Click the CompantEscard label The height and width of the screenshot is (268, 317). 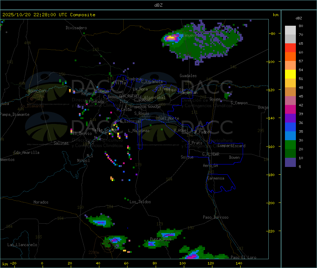[231, 146]
